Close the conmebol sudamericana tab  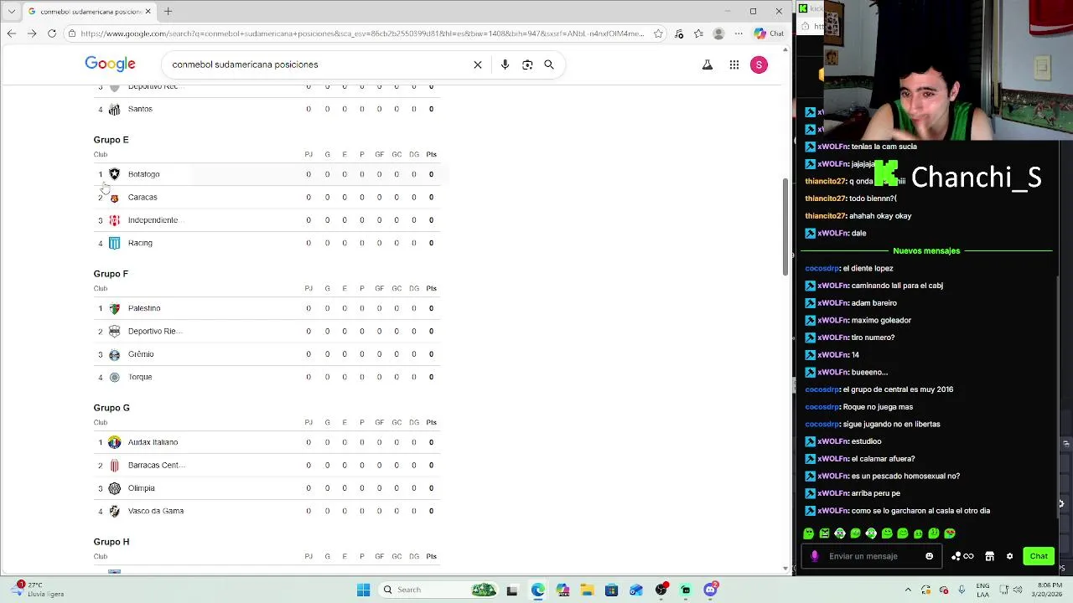point(148,12)
